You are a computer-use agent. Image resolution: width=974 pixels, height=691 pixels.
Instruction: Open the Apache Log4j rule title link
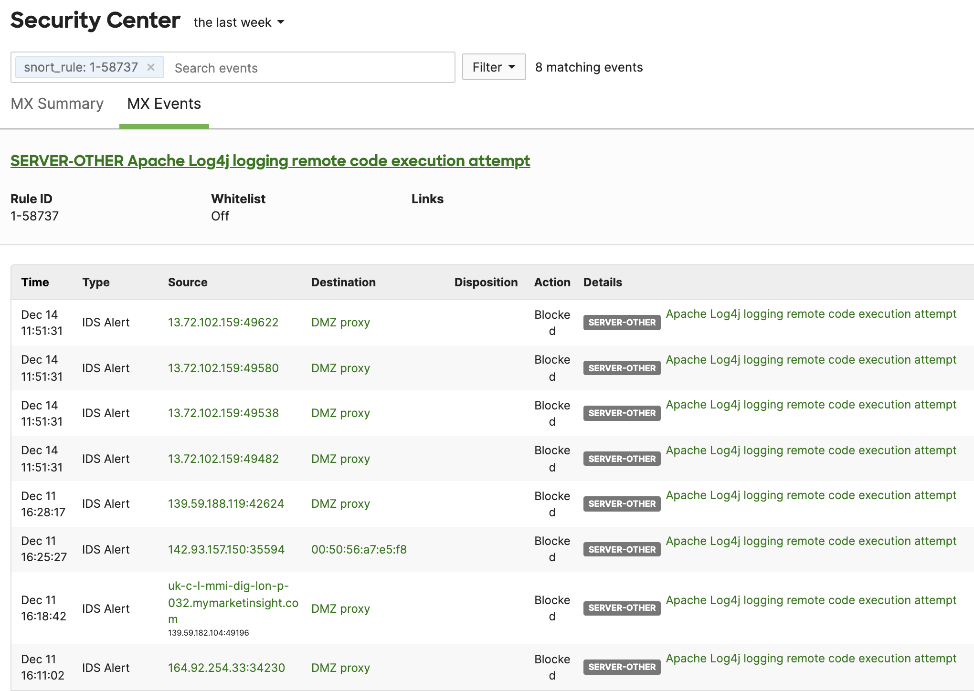pos(270,161)
